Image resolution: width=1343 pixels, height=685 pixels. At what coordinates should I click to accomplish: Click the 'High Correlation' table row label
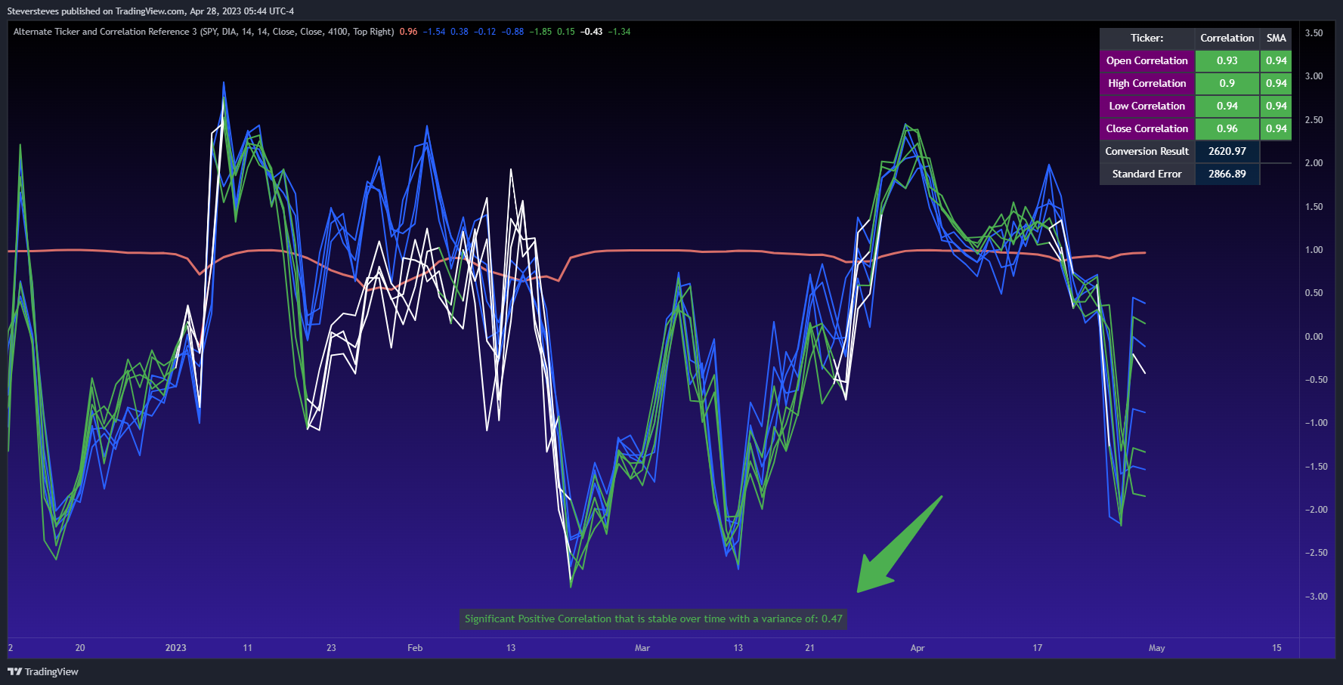pyautogui.click(x=1147, y=83)
